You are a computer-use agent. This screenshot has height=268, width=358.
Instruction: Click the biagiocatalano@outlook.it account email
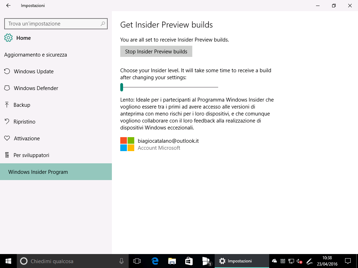click(168, 141)
